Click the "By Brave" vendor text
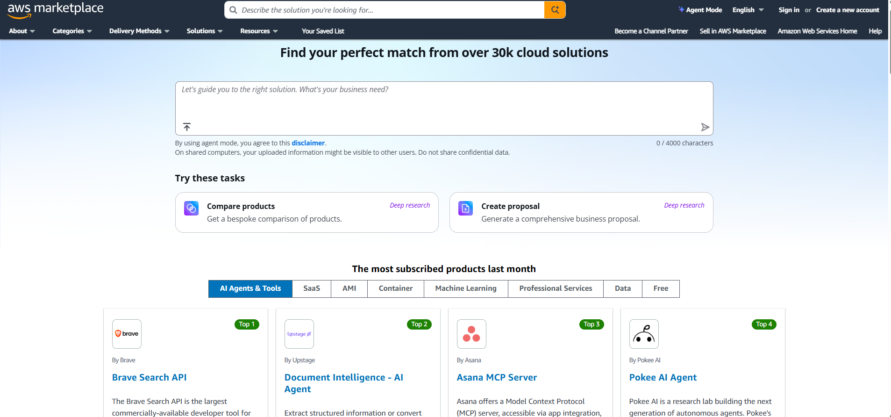Image resolution: width=891 pixels, height=417 pixels. (124, 360)
